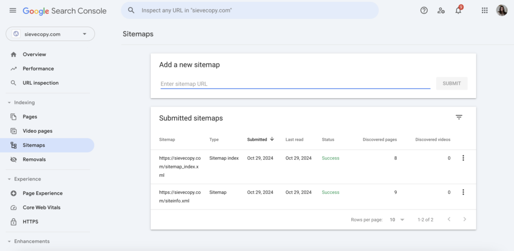Click the Pages documents icon
514x251 pixels.
pos(14,117)
